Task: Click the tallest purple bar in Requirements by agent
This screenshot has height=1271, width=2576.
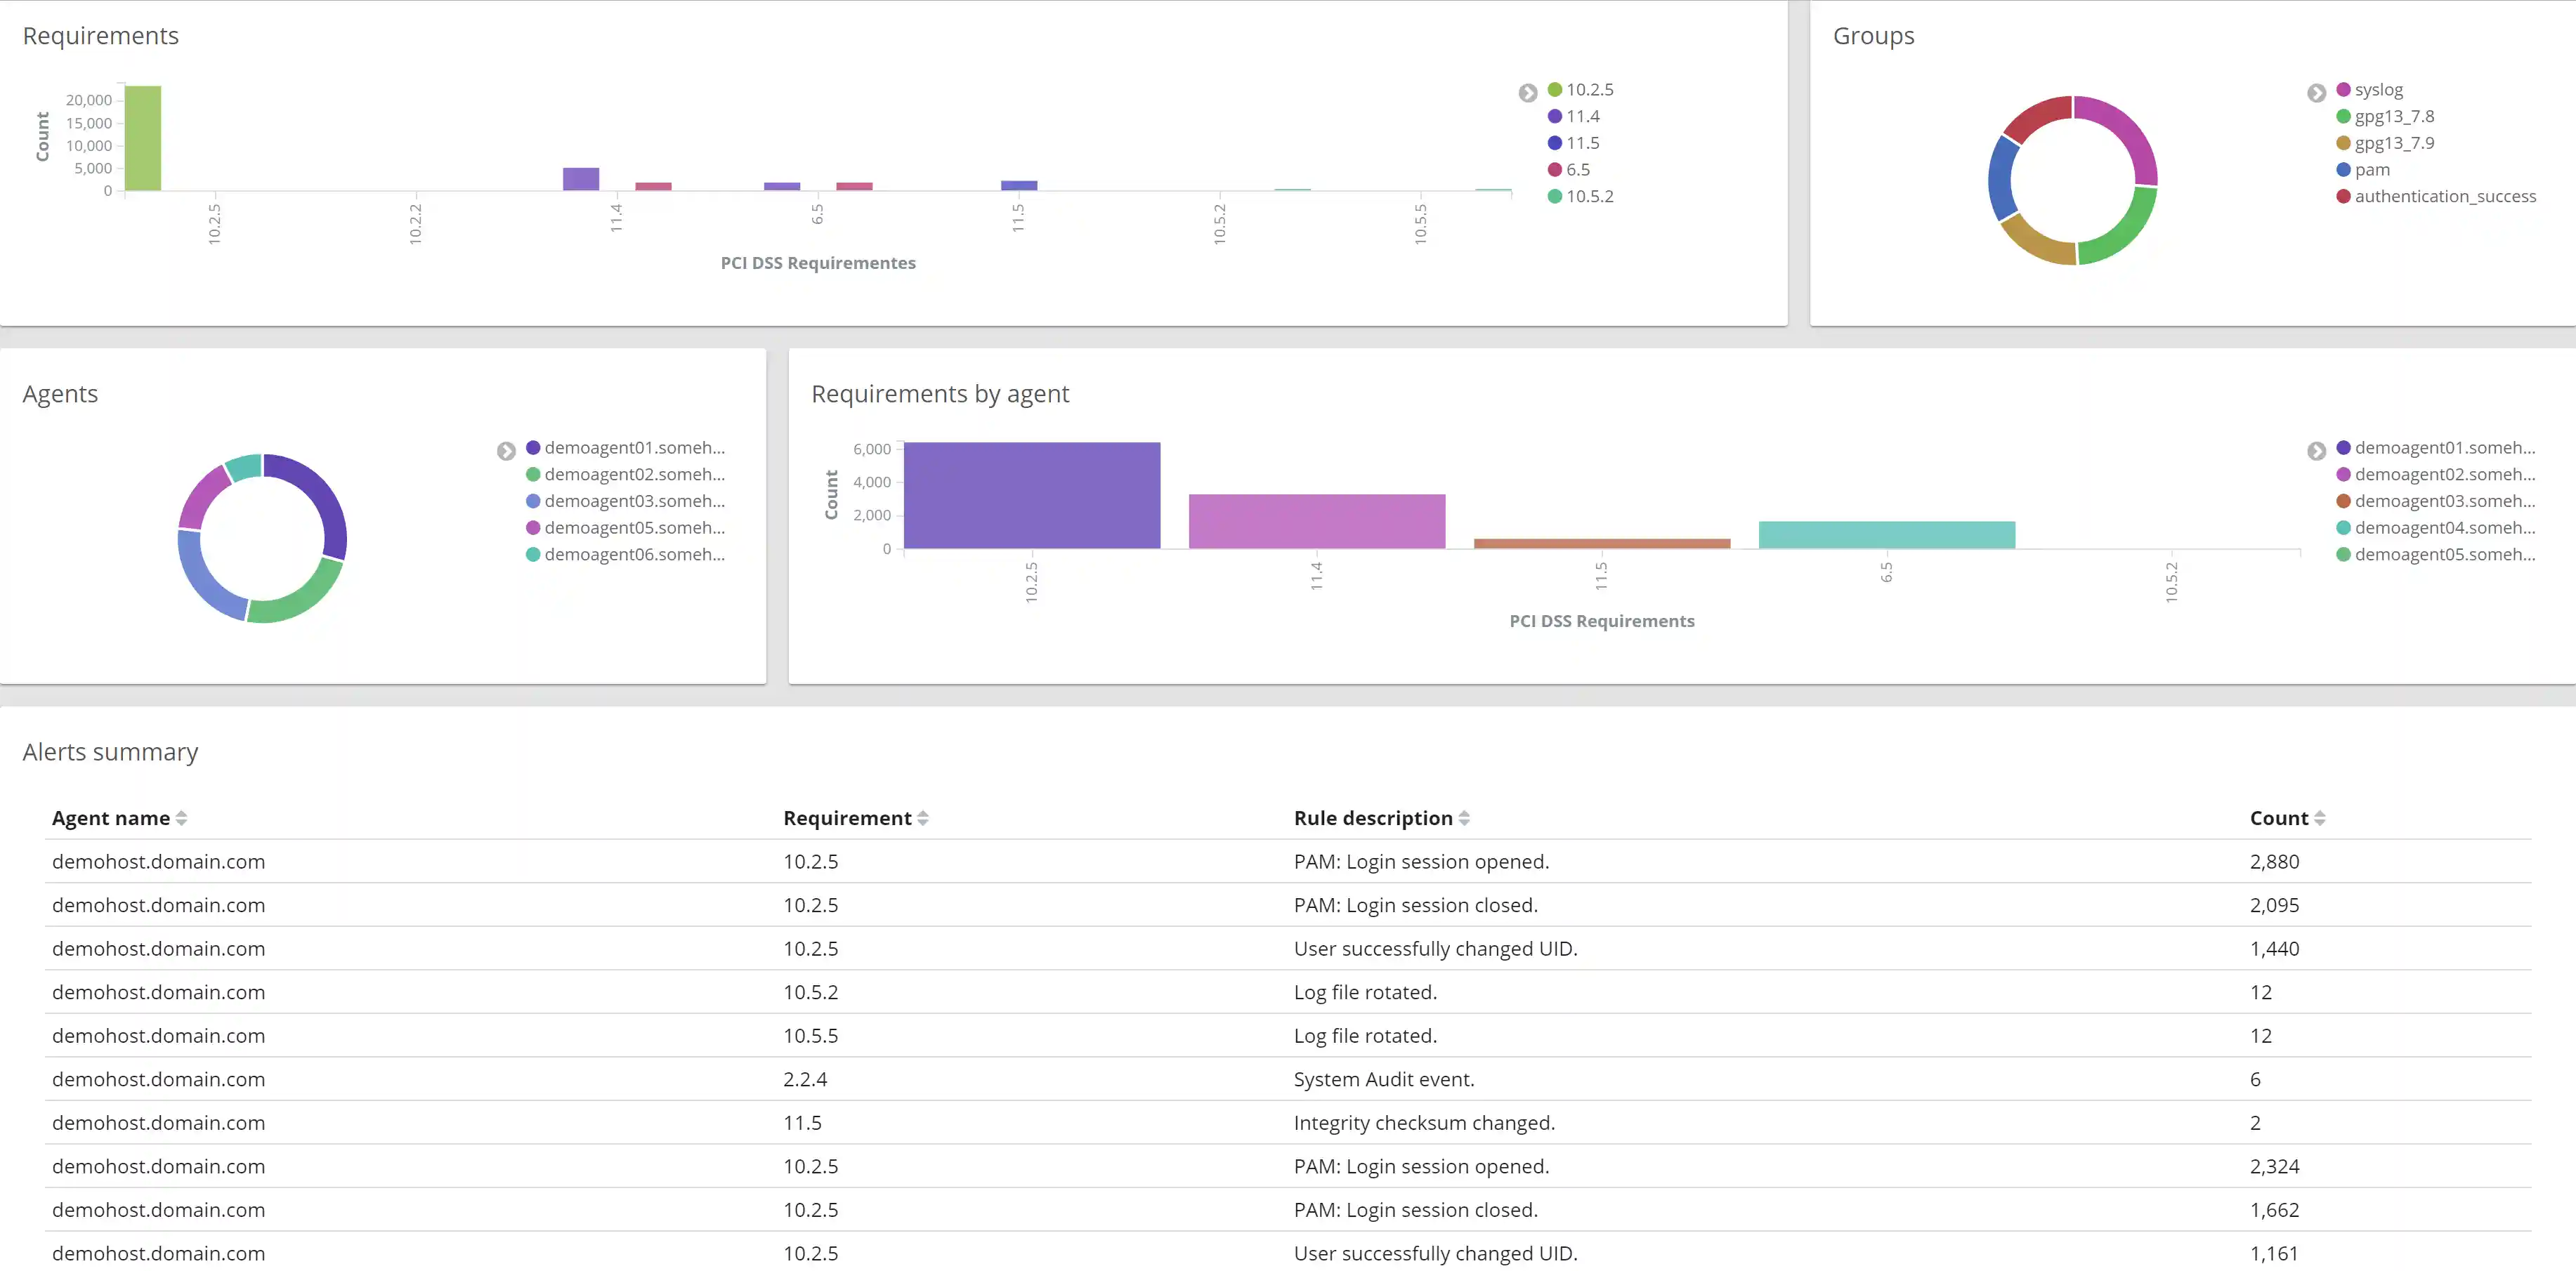Action: (1031, 495)
